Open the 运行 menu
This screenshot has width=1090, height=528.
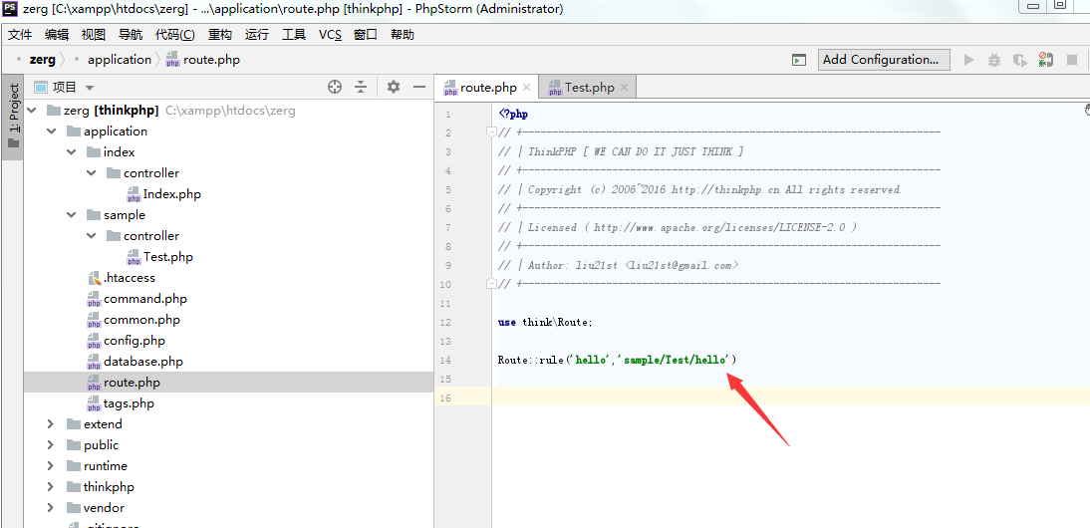257,35
